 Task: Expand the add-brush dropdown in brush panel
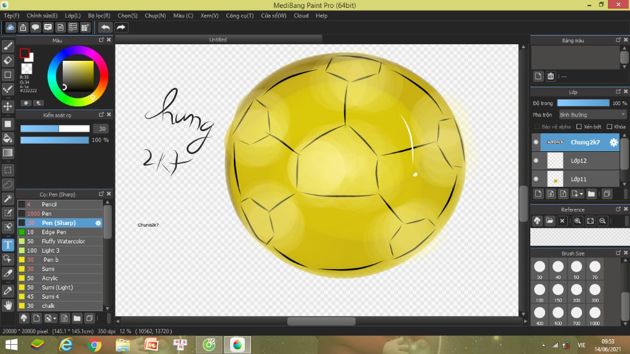pos(50,318)
